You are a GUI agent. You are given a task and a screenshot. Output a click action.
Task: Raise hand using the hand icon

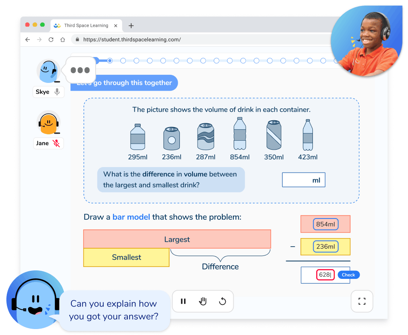[x=203, y=301]
